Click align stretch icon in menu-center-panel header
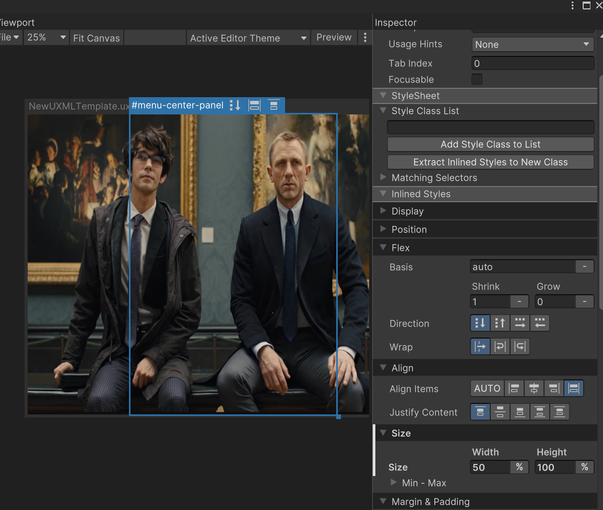Viewport: 603px width, 510px height. (254, 105)
